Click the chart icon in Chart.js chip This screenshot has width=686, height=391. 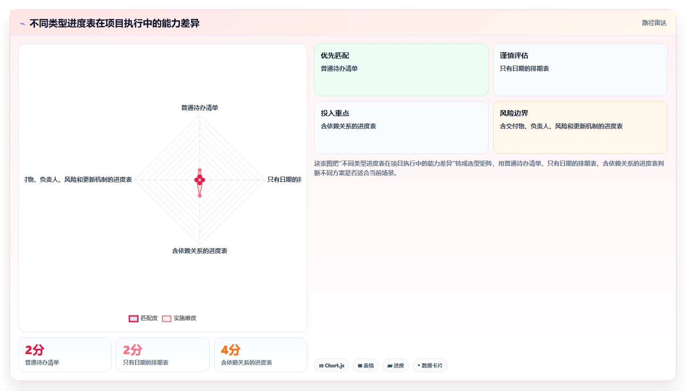(x=322, y=366)
